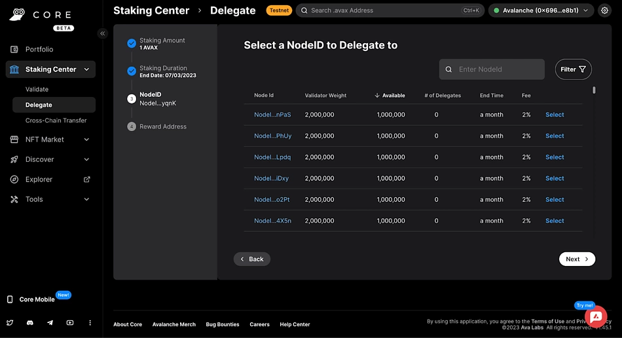
Task: Collapse sidebar with double chevron icon
Action: pyautogui.click(x=102, y=33)
